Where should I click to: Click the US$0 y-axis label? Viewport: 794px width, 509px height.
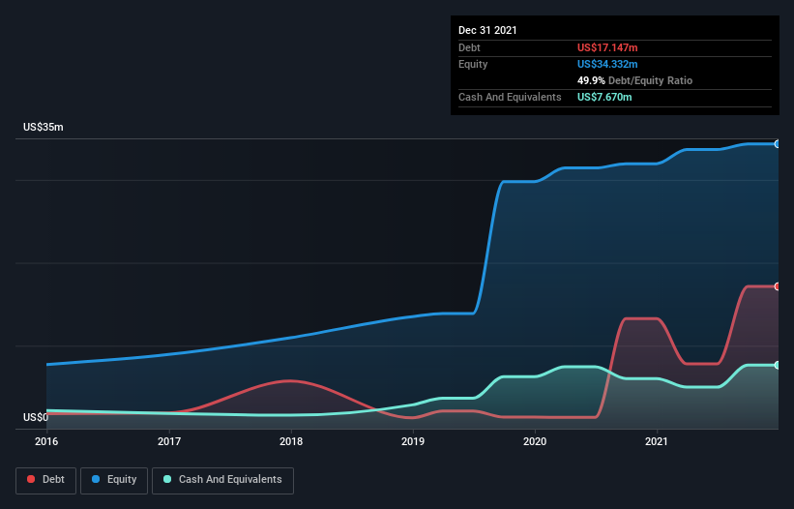pos(36,417)
